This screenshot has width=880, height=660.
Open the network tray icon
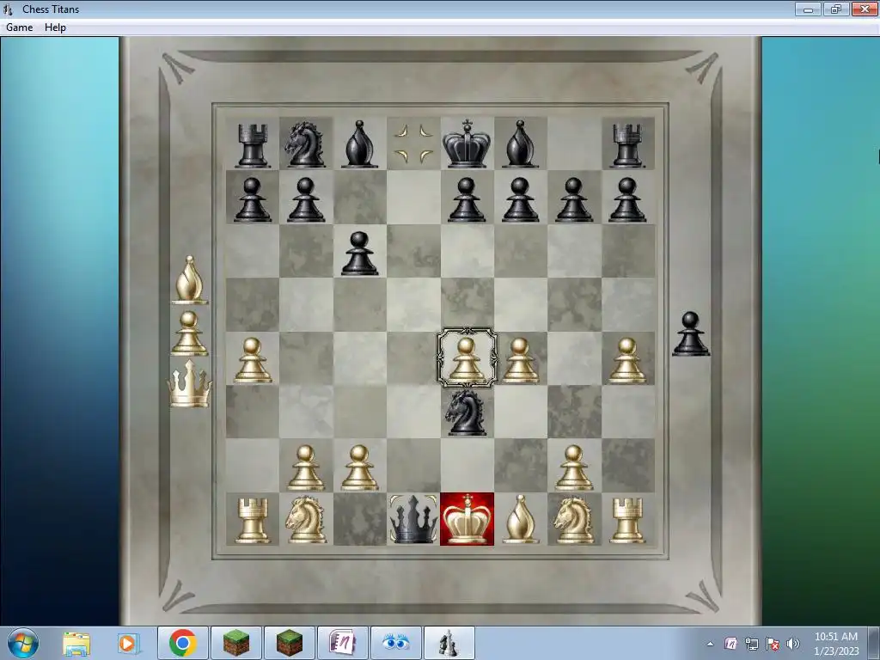(751, 644)
